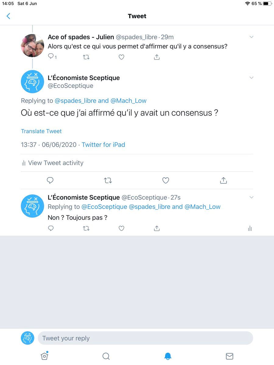
Task: Click Translate Tweet link
Action: 41,131
